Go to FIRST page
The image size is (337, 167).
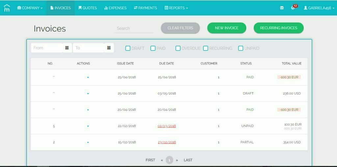(150, 160)
